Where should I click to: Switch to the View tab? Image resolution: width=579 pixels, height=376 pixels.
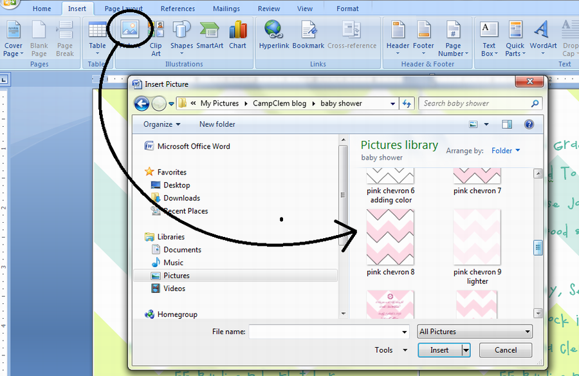[x=305, y=8]
